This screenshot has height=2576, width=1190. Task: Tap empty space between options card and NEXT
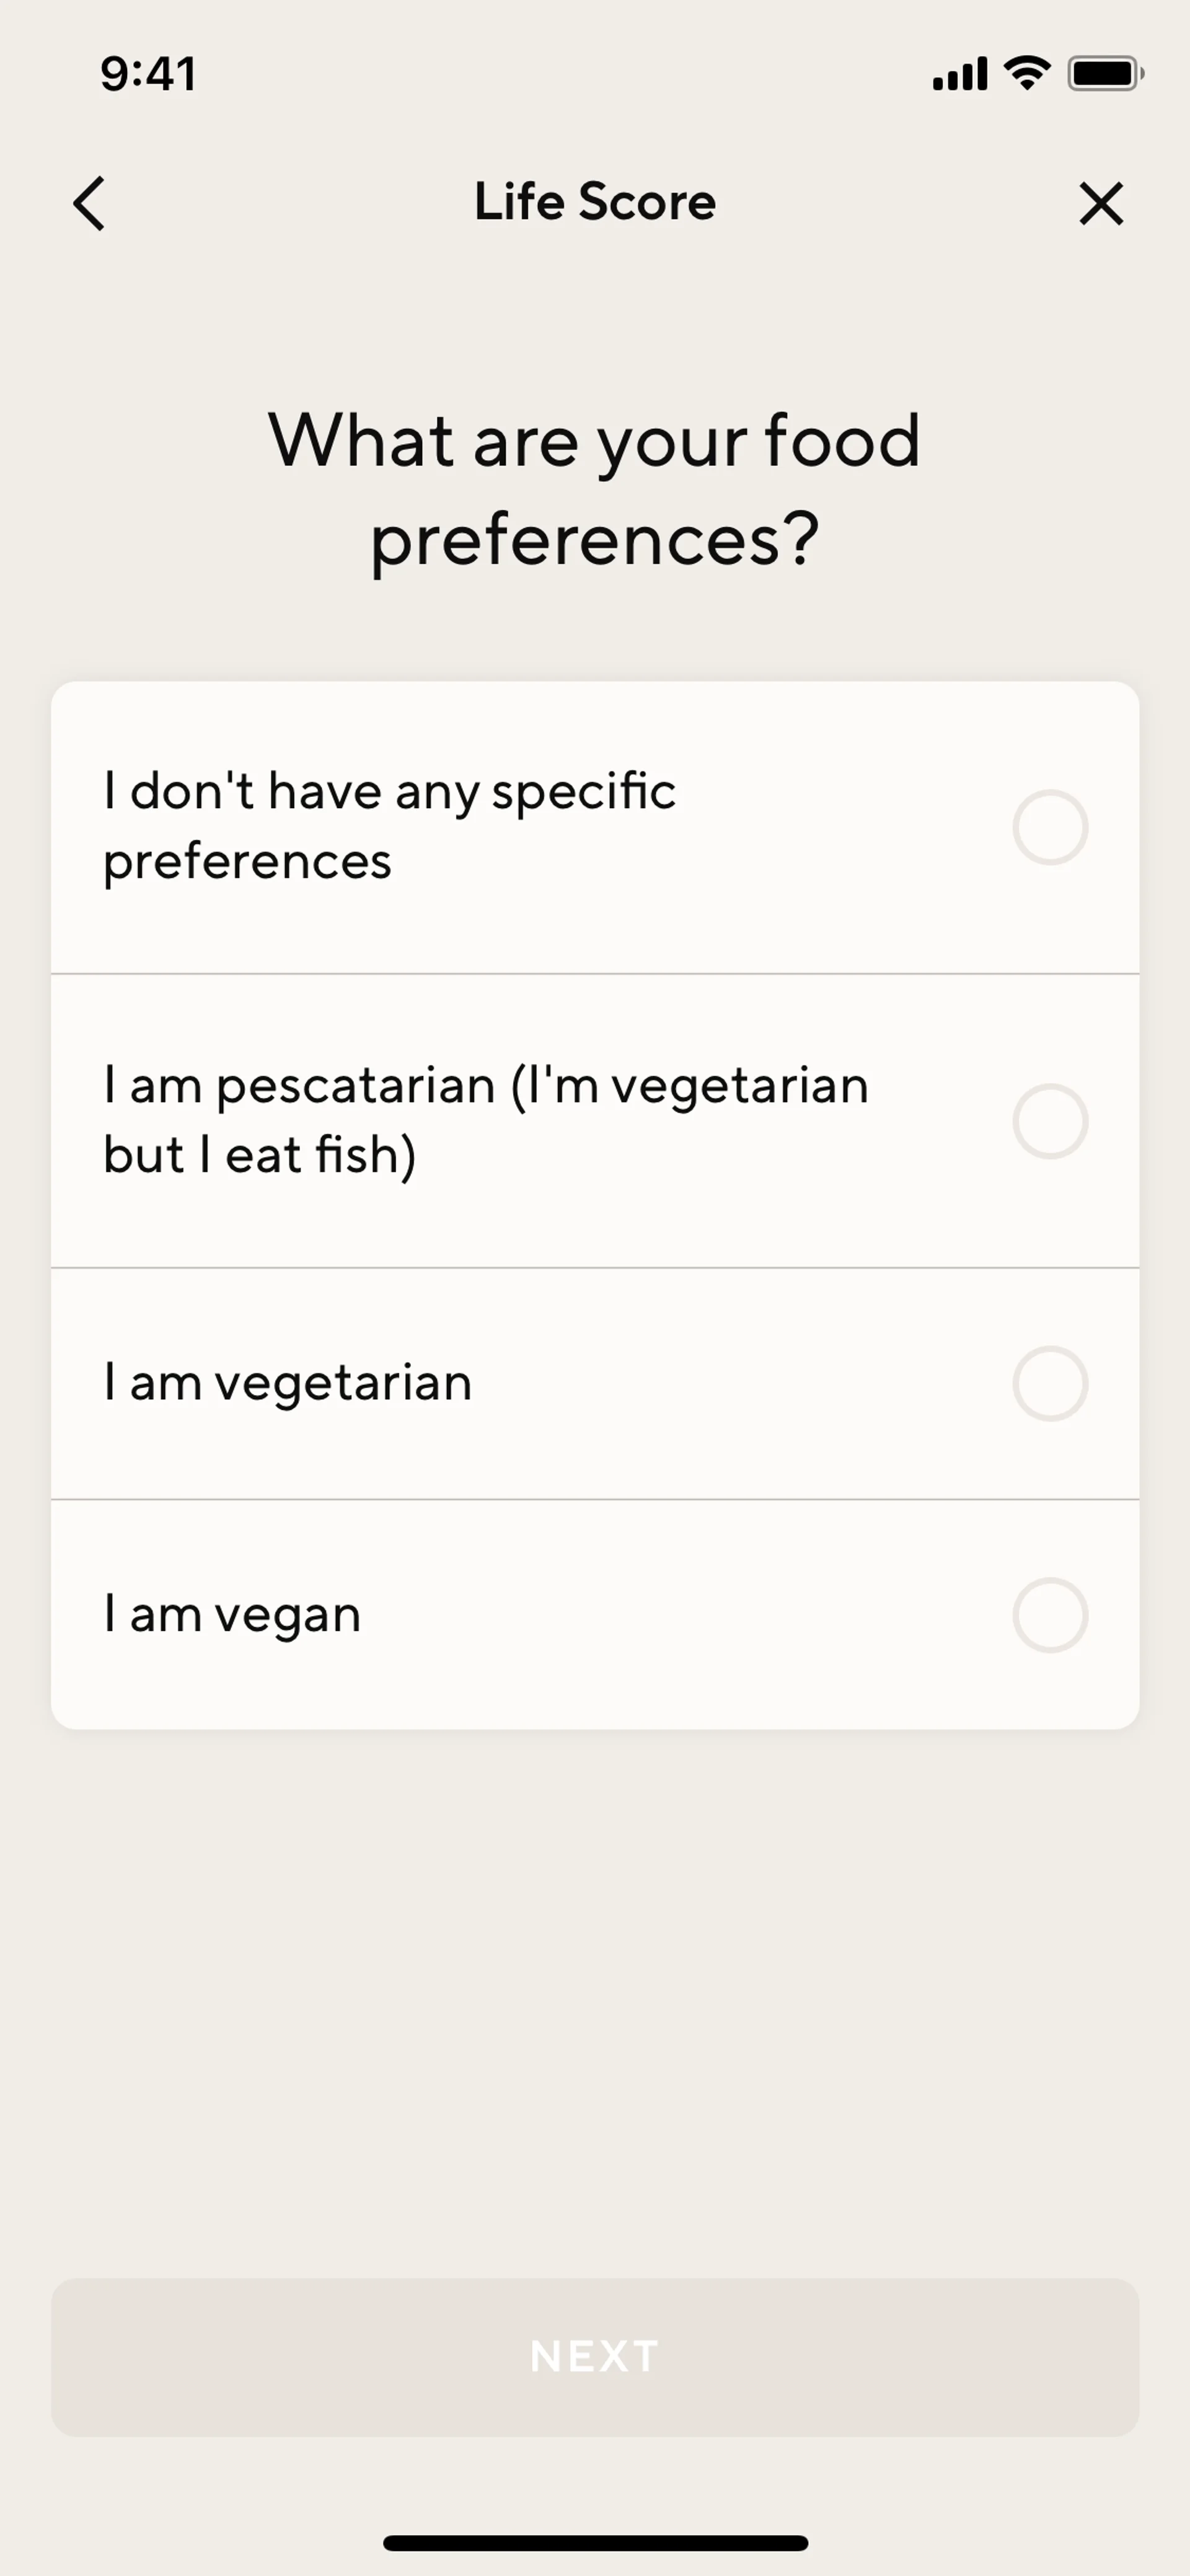pyautogui.click(x=595, y=2000)
